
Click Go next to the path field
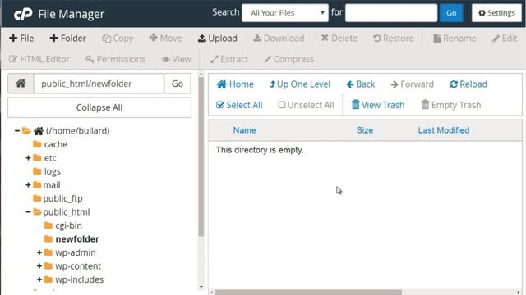(178, 84)
